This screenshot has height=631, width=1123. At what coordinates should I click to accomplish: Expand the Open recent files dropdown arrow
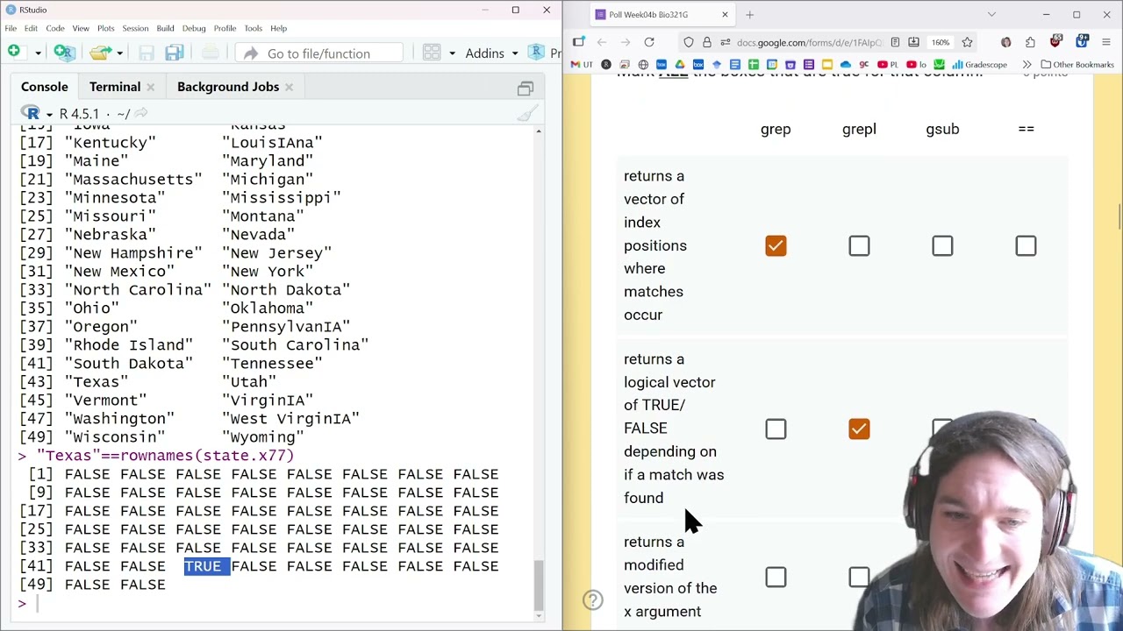pos(120,53)
